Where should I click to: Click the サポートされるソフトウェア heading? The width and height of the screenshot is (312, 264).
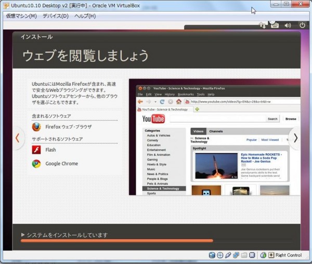57,139
